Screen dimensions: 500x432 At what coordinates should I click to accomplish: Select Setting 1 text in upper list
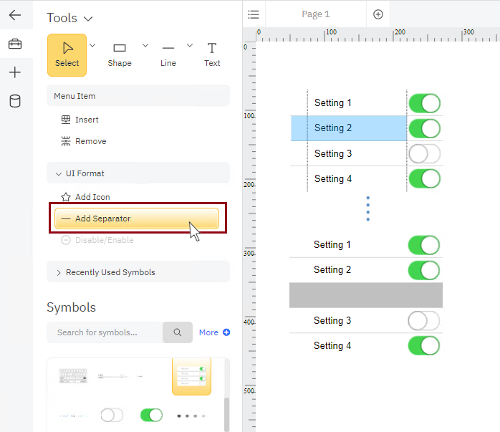tap(333, 102)
